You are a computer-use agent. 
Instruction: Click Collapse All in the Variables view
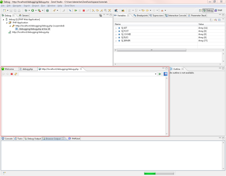click(220, 20)
